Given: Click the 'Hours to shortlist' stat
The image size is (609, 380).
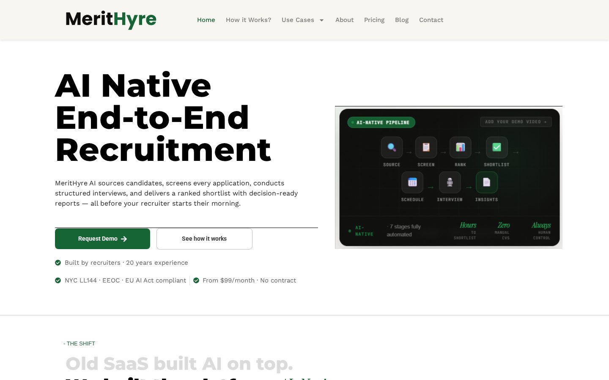Looking at the screenshot, I should (x=466, y=231).
